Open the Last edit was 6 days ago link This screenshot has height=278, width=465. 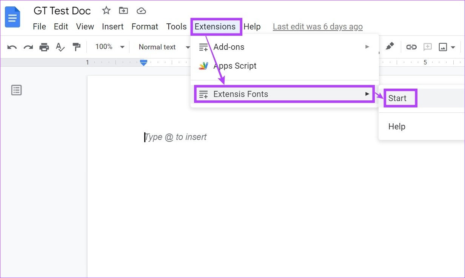coord(318,26)
